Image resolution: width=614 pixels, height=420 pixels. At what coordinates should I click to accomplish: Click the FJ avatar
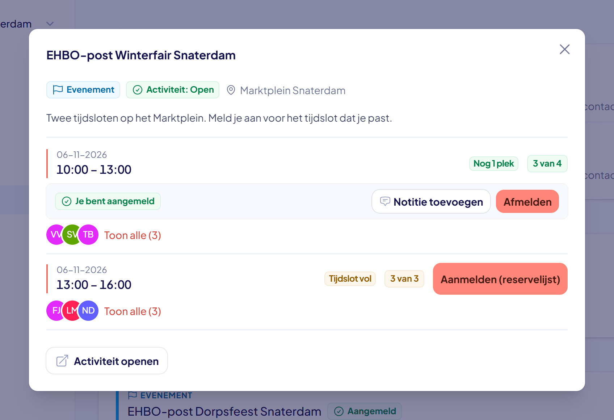55,311
